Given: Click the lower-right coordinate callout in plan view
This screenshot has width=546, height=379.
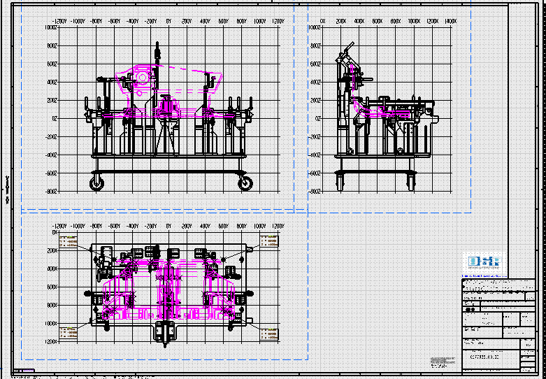Looking at the screenshot, I should 270,334.
